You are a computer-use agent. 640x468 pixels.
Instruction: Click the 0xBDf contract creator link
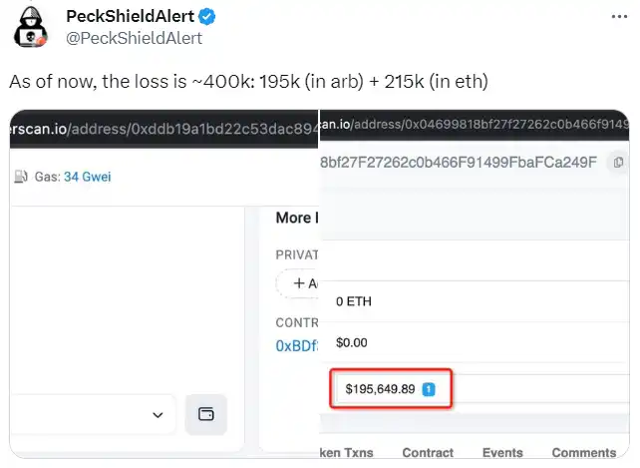[x=295, y=345]
